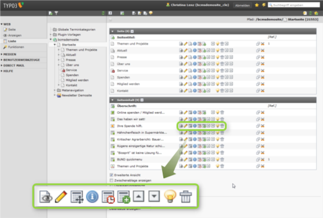Expand the Newsletter Demosite tree node
This screenshot has width=323, height=218.
pos(55,95)
